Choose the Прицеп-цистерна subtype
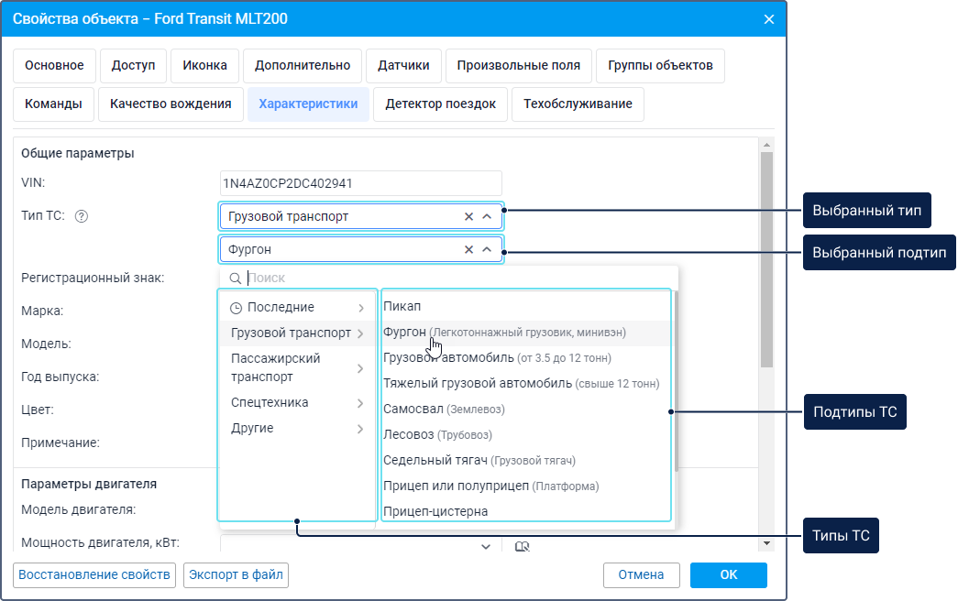958x601 pixels. (x=525, y=511)
